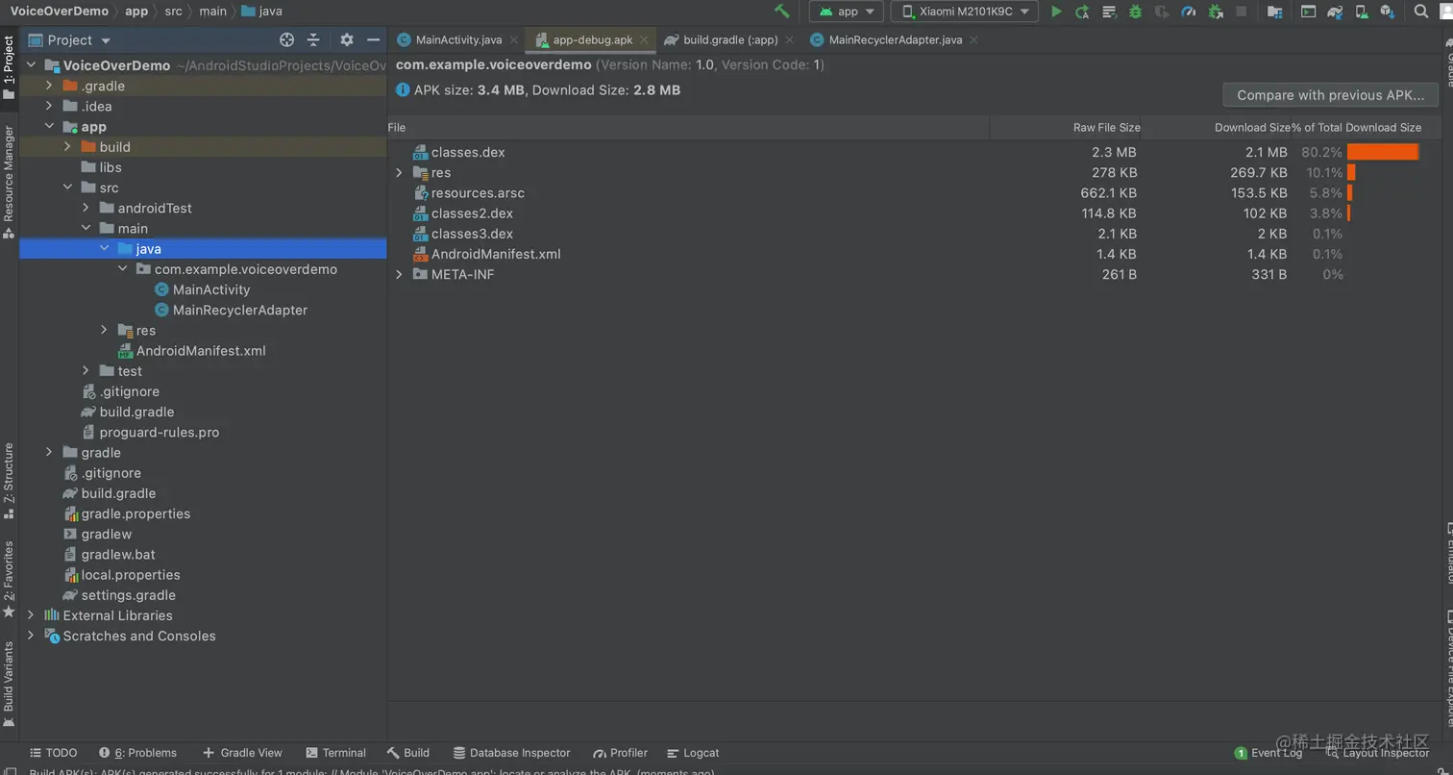Image resolution: width=1453 pixels, height=775 pixels.
Task: Open the Resource Manager side panel
Action: [9, 181]
